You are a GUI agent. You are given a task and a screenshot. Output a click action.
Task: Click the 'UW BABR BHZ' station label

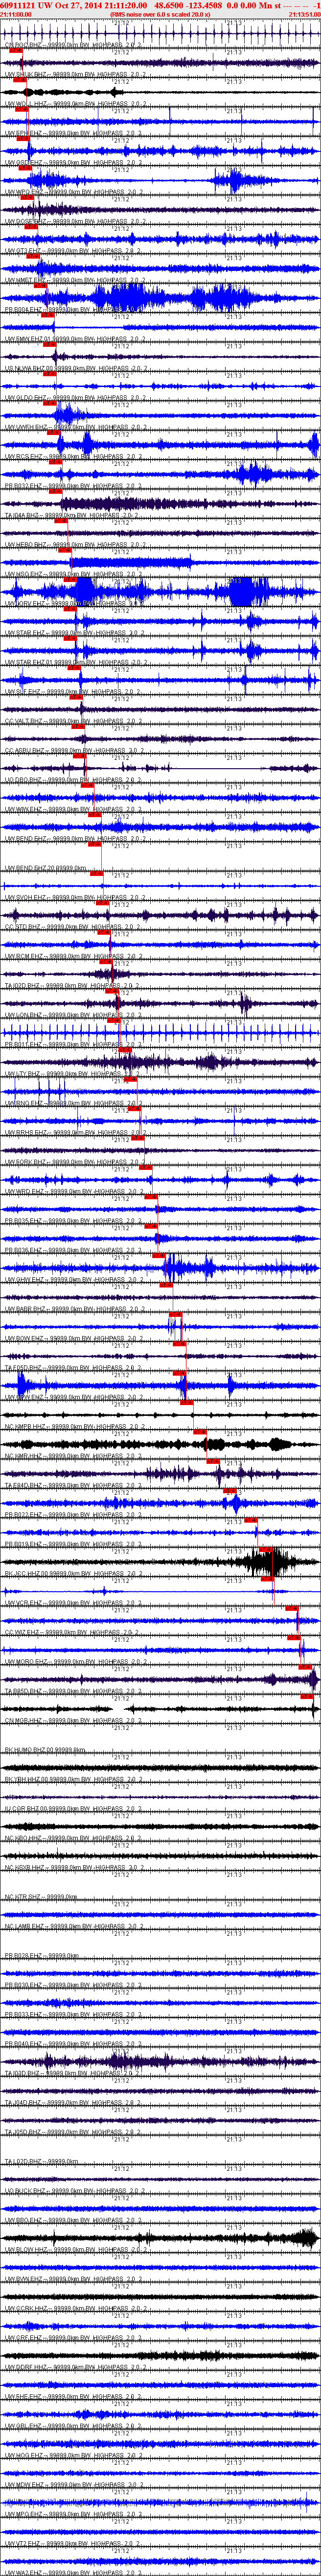coord(25,1309)
